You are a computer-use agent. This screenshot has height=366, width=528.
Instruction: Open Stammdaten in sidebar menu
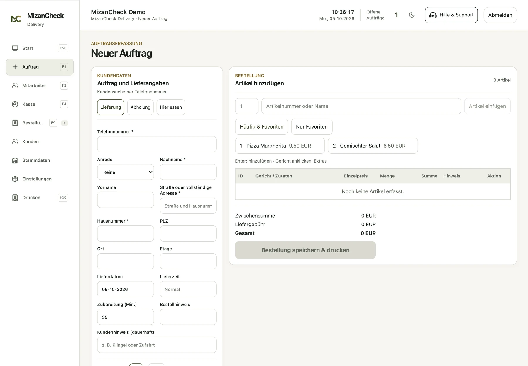[x=40, y=160]
